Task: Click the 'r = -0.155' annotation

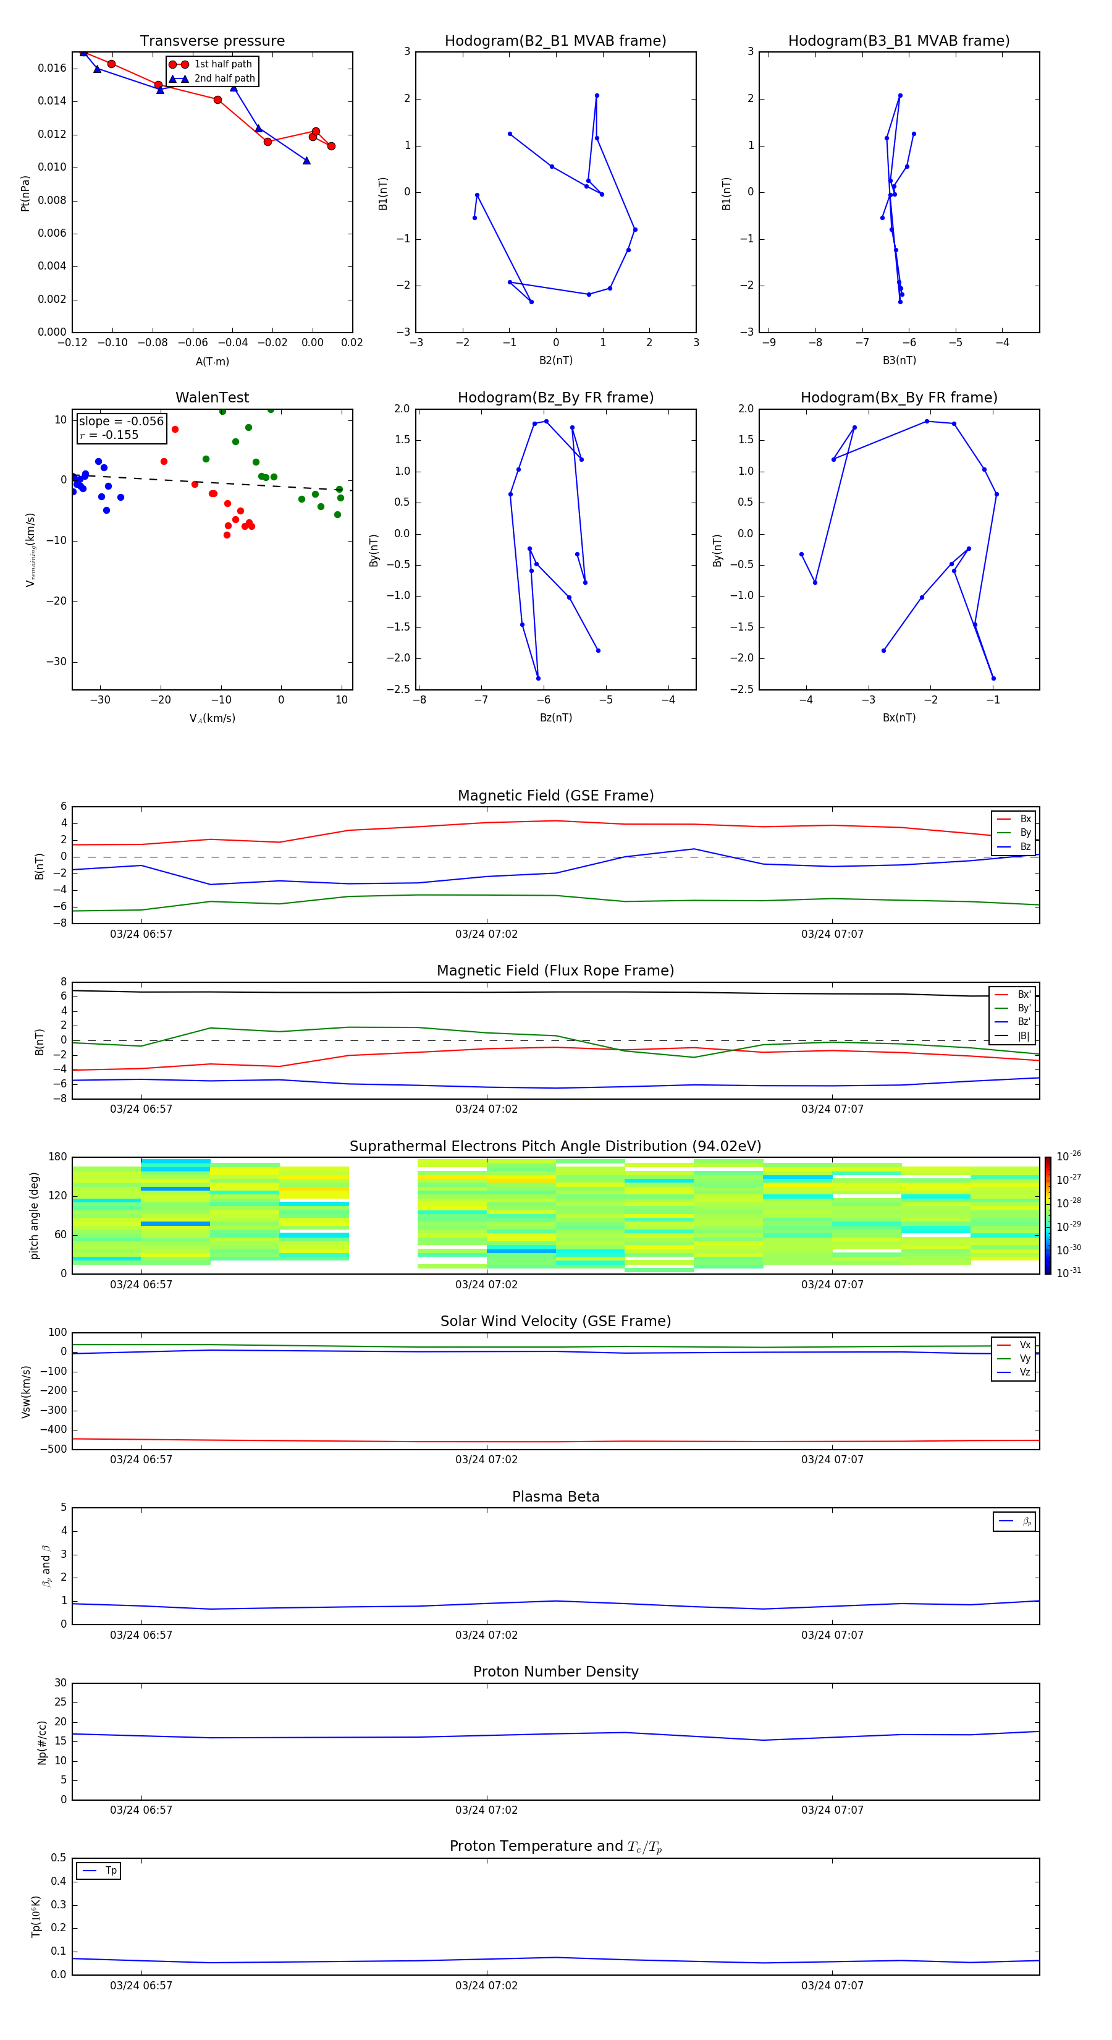Action: pos(109,435)
